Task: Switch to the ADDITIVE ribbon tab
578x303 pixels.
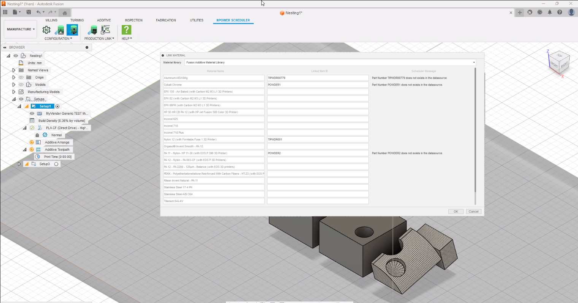Action: [104, 20]
